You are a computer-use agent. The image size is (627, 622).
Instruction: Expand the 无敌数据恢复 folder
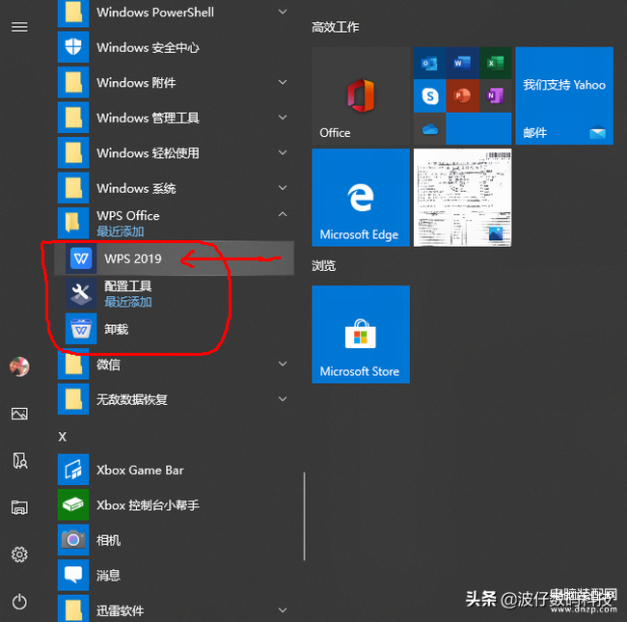click(x=174, y=399)
